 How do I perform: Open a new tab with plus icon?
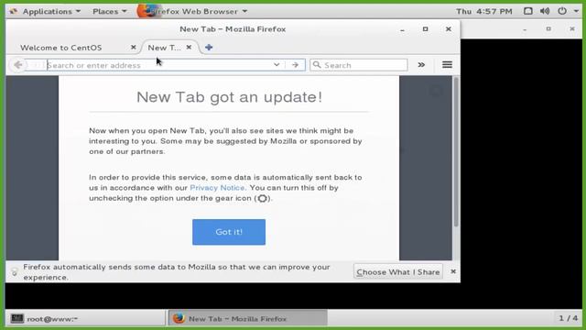coord(209,47)
